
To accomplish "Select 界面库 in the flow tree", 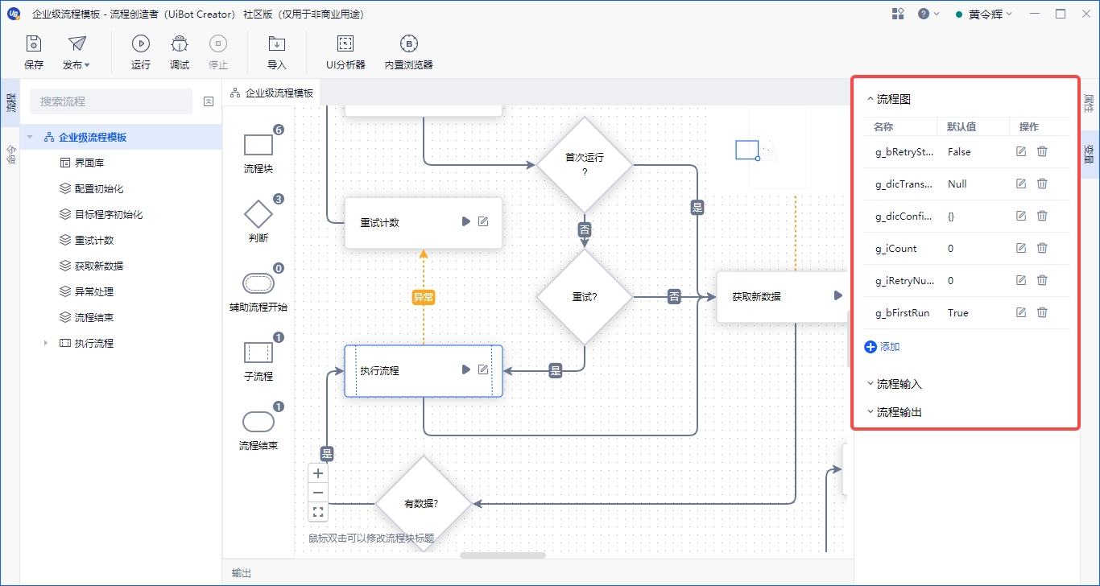I will [x=89, y=163].
